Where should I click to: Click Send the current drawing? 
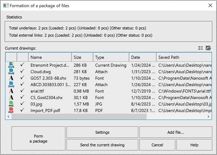coord(102,145)
